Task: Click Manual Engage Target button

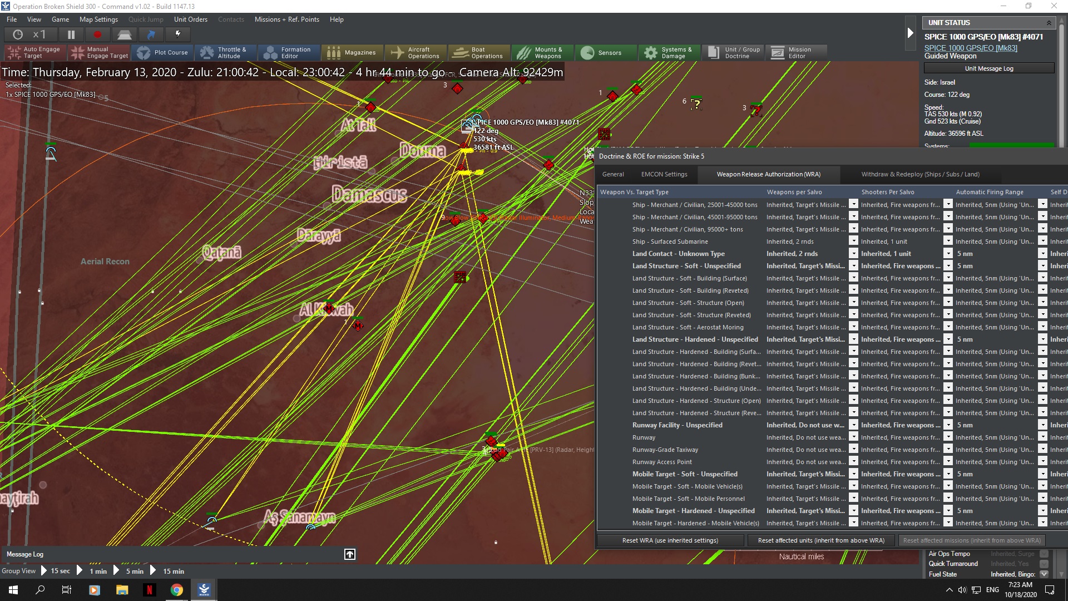Action: pyautogui.click(x=100, y=53)
